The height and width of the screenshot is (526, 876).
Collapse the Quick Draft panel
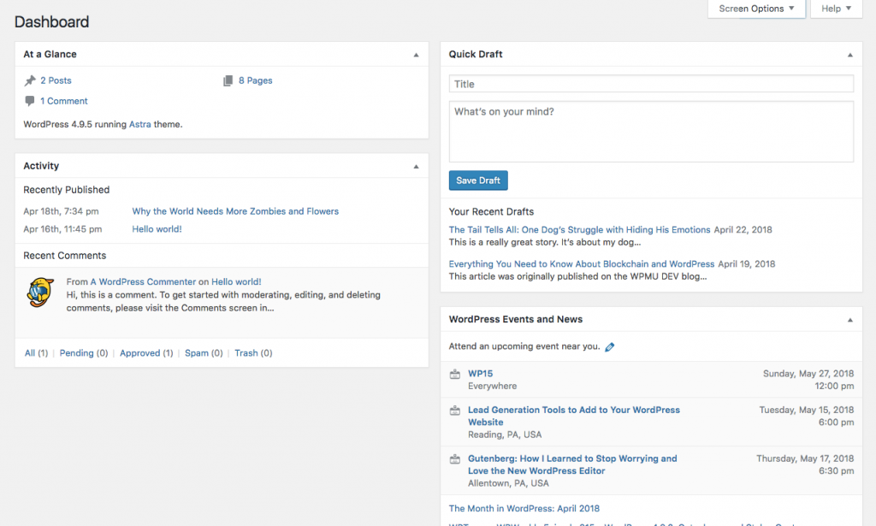coord(849,55)
